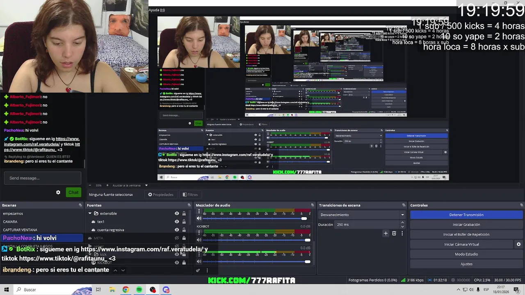Open KICKBOT audio channel options menu
The width and height of the screenshot is (525, 295).
pyautogui.click(x=199, y=233)
